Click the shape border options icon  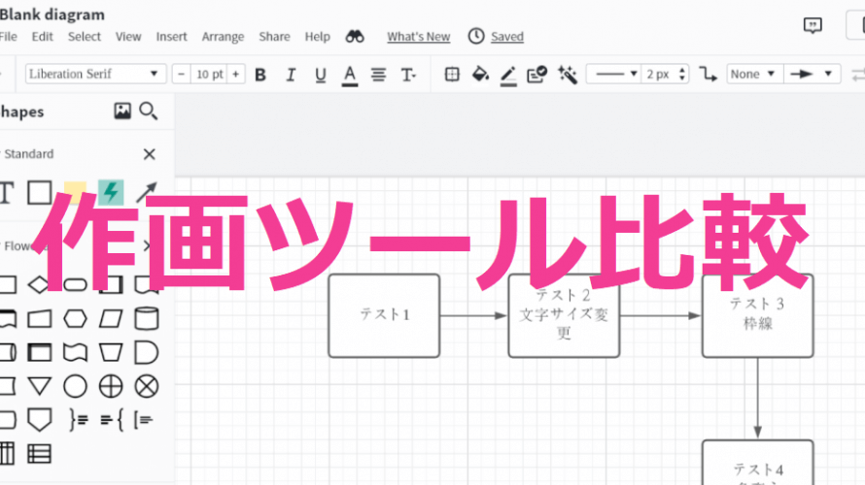(452, 74)
